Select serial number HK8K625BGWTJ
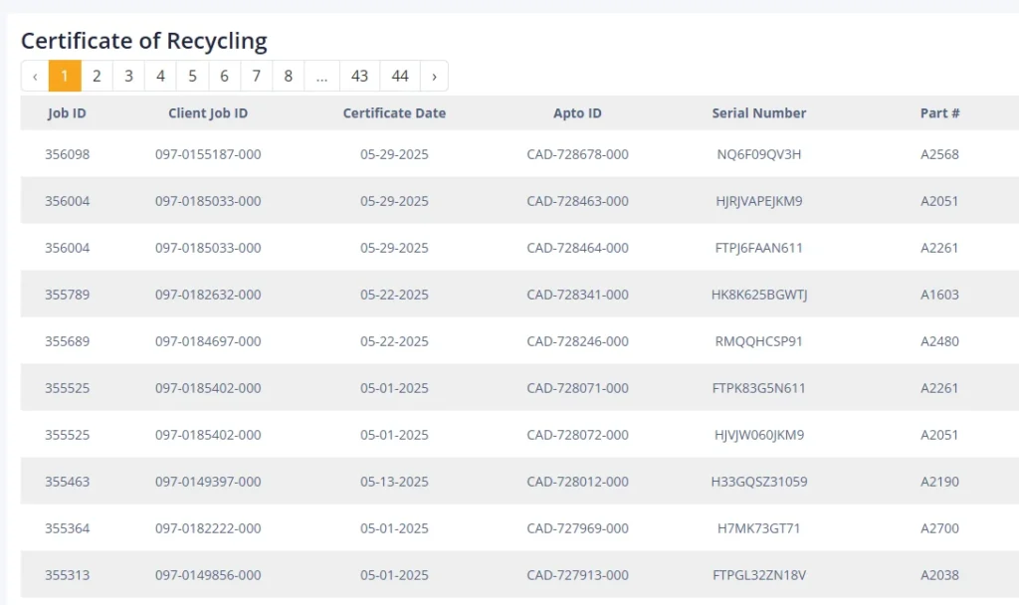 (758, 295)
